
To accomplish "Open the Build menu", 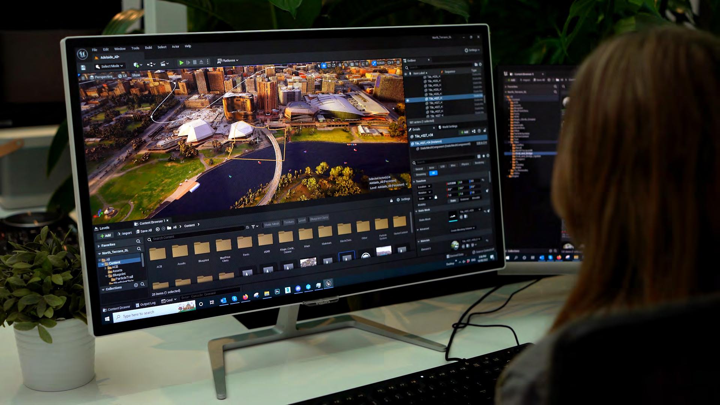I will pos(148,48).
